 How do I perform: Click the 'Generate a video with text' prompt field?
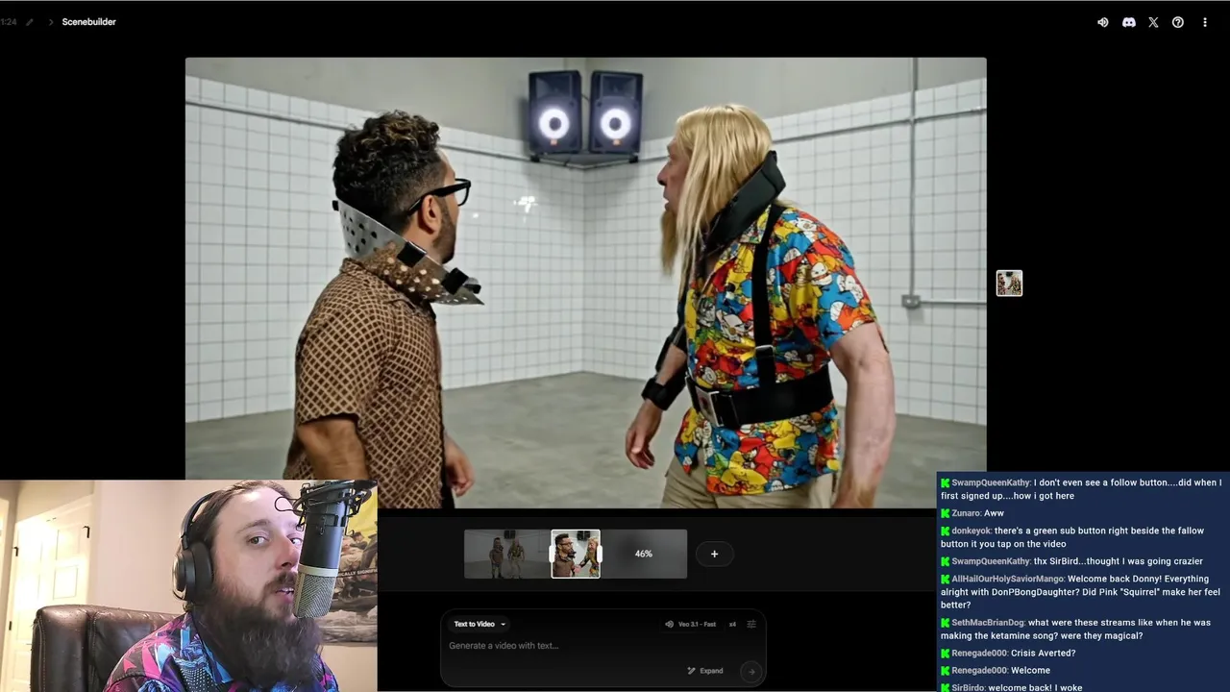coord(603,646)
